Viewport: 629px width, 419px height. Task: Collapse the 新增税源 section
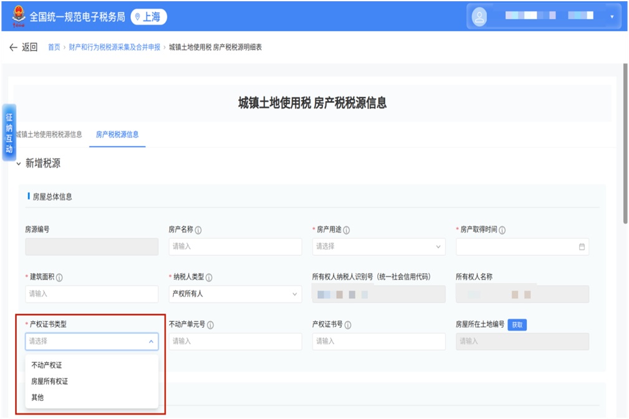coord(19,164)
